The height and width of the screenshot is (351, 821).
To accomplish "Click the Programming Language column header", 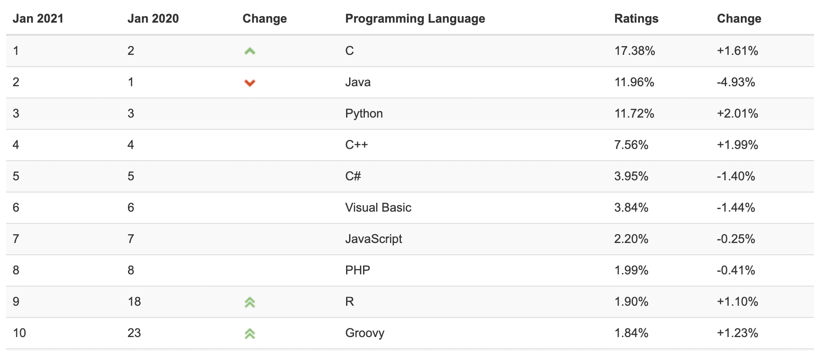I will coord(415,19).
